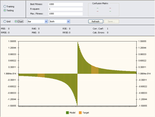Click the Corr. Coef value

coord(107,29)
